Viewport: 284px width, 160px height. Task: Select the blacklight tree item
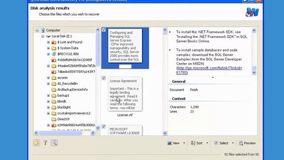pos(64,108)
